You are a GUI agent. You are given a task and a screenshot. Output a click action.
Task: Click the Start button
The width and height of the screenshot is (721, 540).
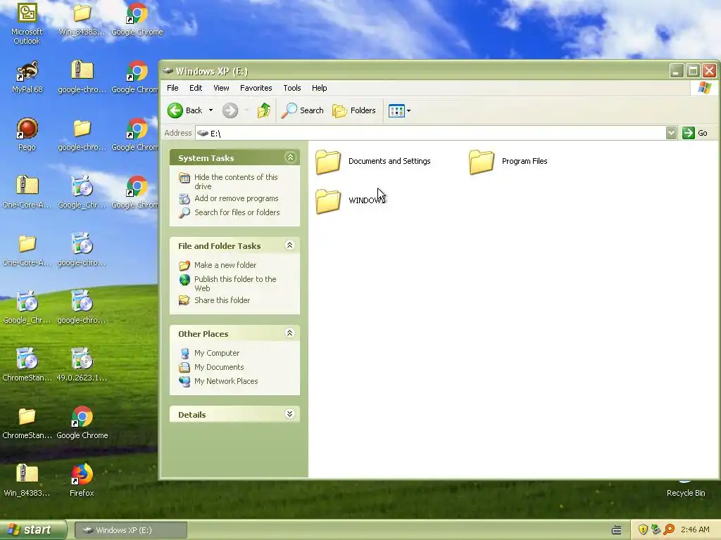[33, 530]
